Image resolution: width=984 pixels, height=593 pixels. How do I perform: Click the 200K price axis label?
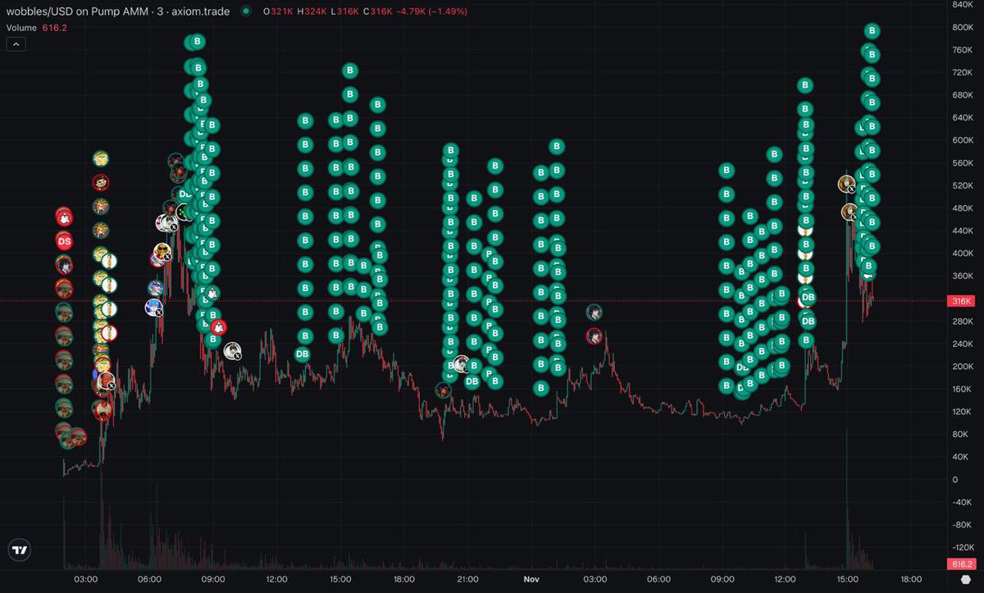pos(961,367)
